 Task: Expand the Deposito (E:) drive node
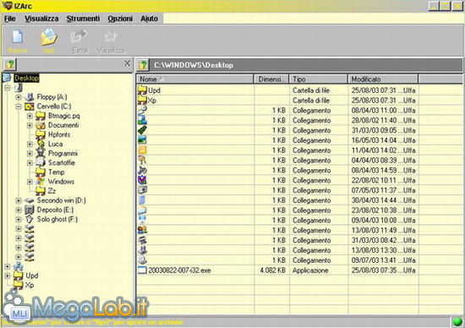19,210
